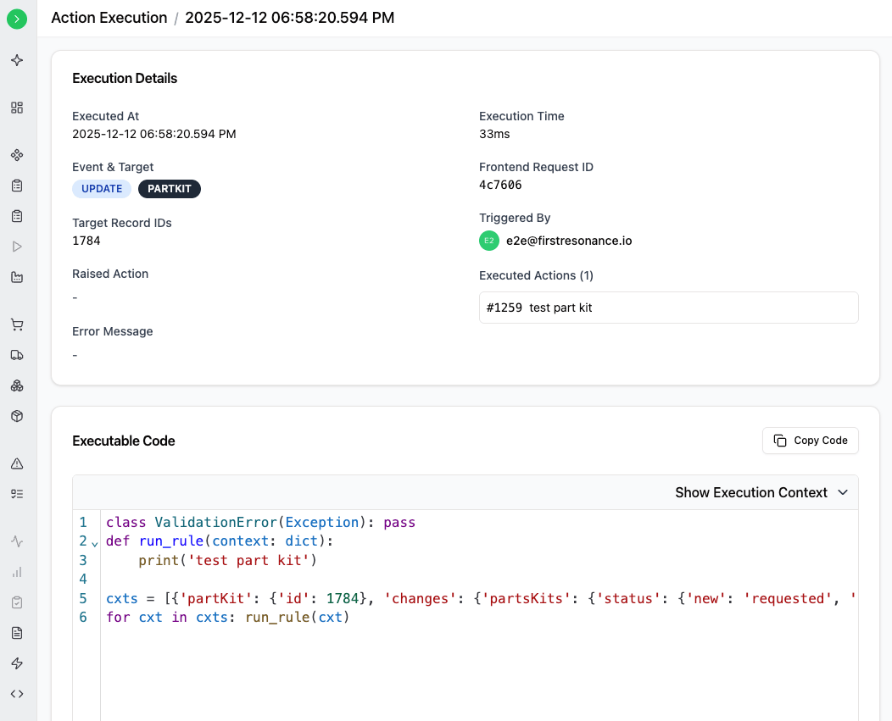The width and height of the screenshot is (892, 721).
Task: Click the Execution Time value 33ms
Action: click(494, 134)
